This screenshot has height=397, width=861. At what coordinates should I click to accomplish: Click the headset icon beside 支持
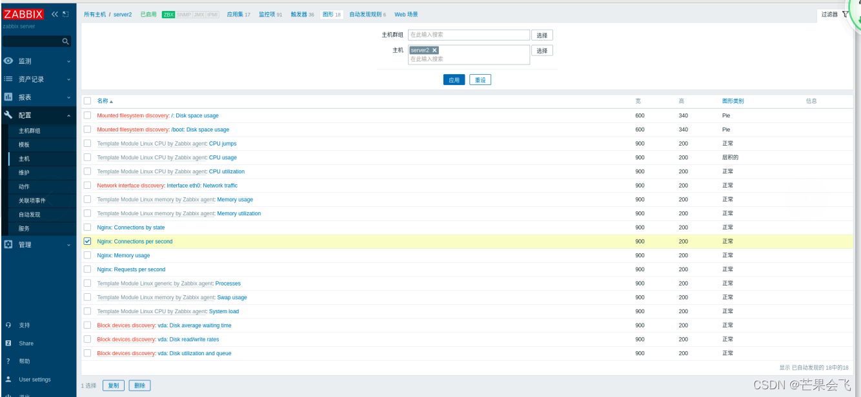tap(8, 325)
